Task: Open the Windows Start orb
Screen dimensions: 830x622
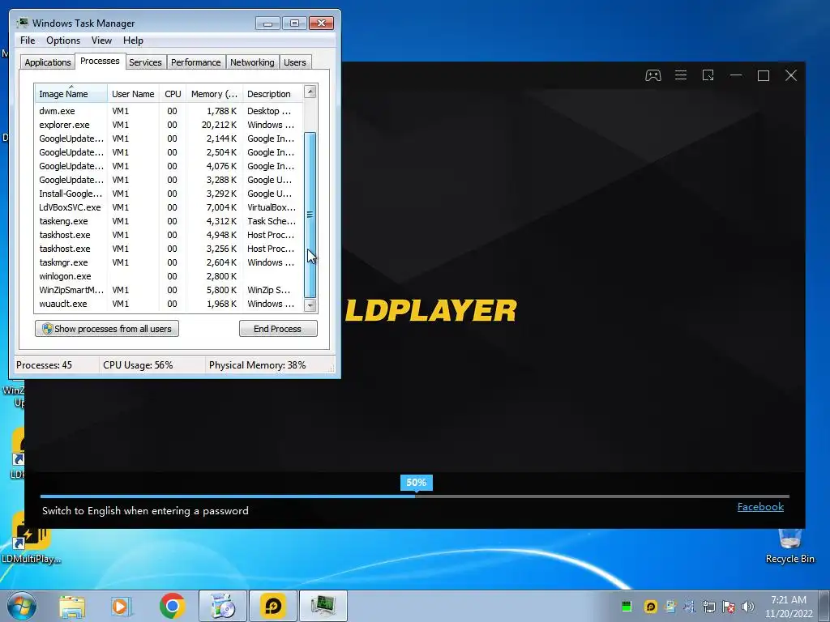Action: (x=21, y=606)
